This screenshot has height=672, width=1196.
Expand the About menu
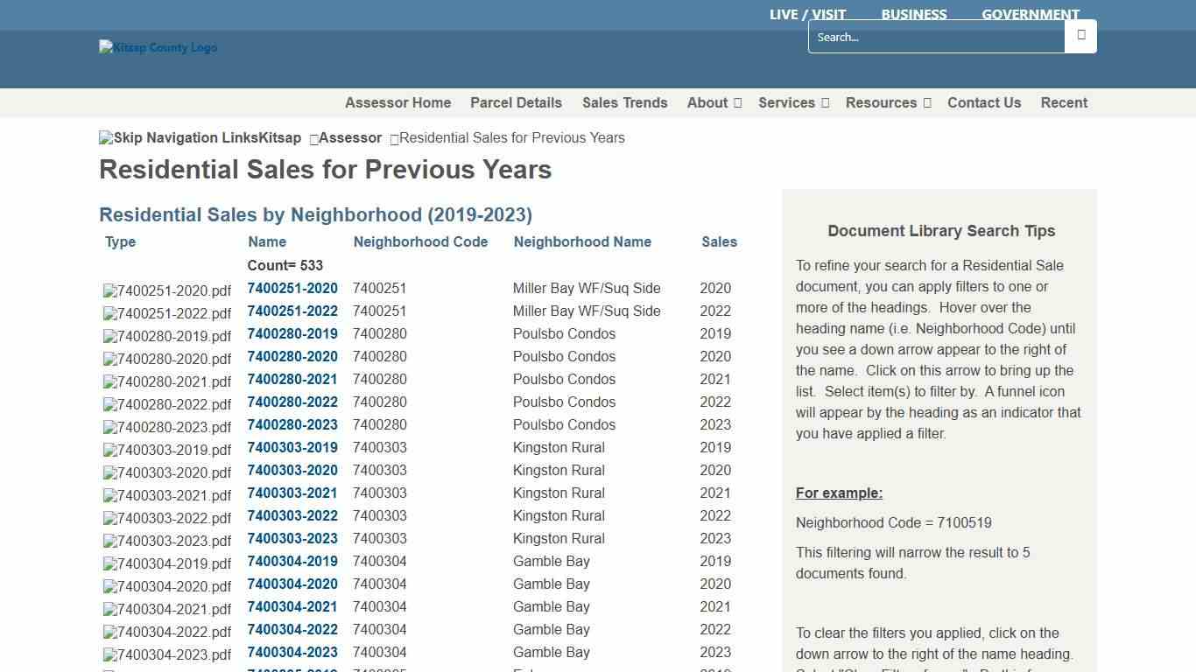(x=714, y=102)
